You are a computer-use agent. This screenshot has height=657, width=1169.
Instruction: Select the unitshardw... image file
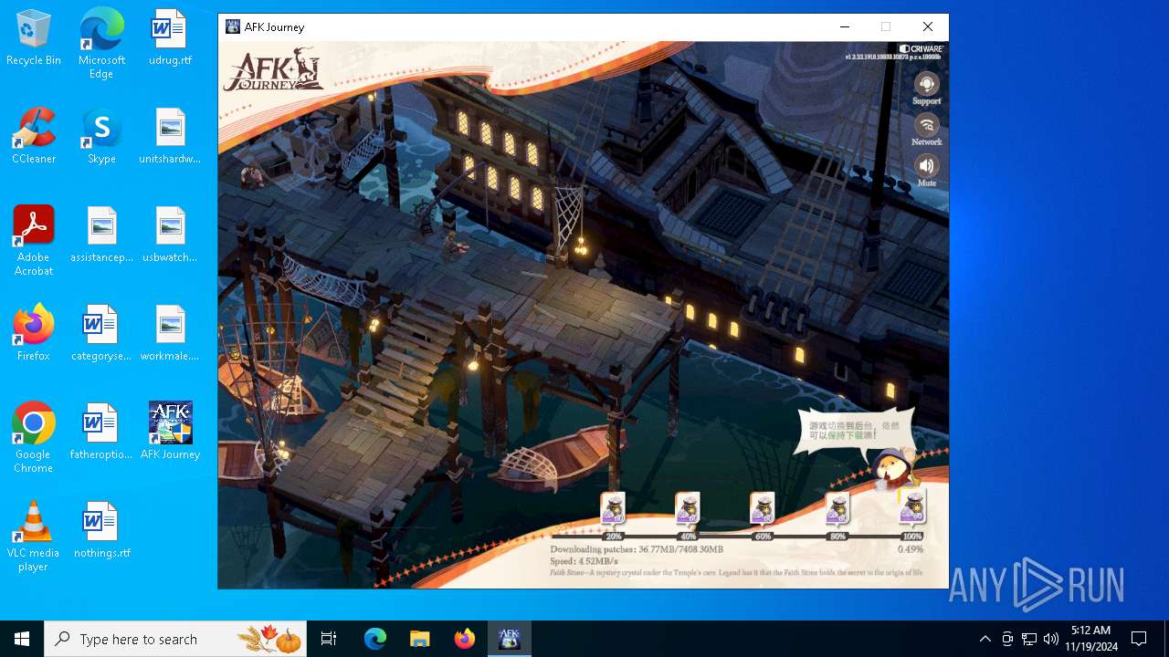tap(170, 137)
